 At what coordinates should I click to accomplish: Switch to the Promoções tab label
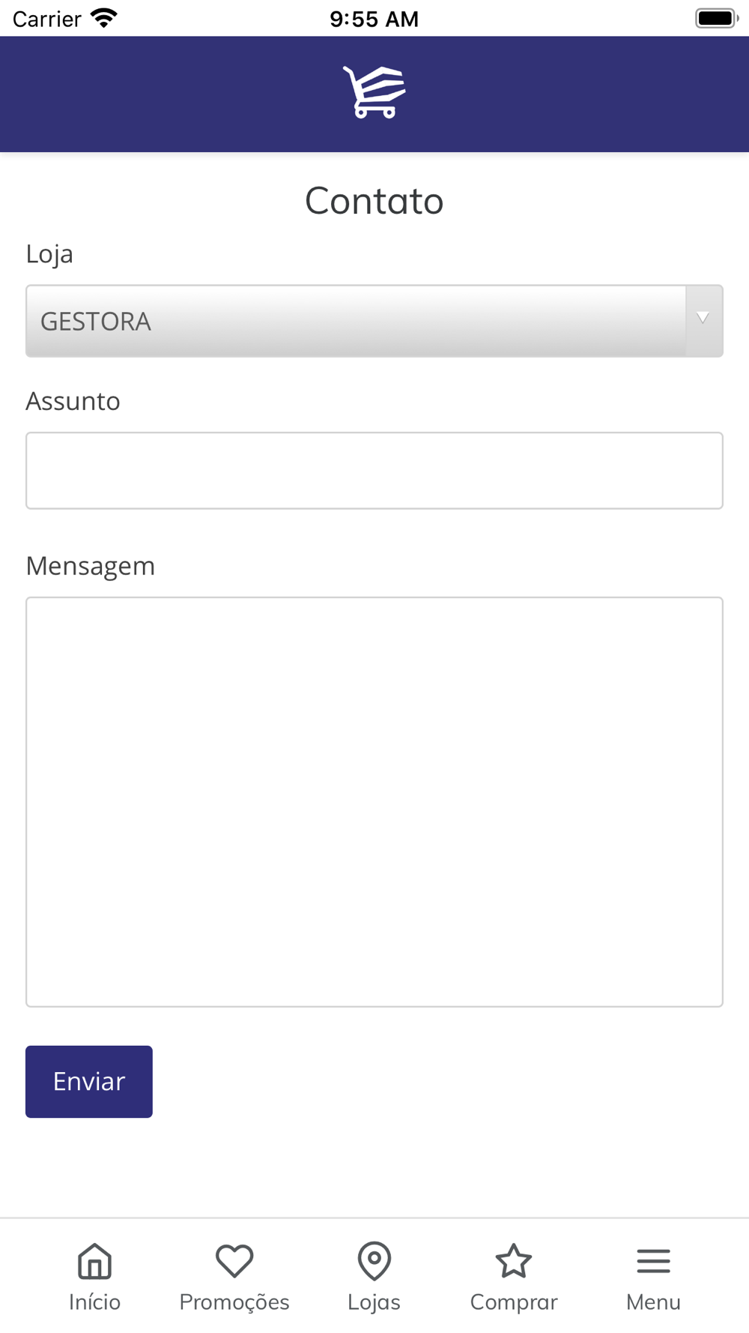(x=234, y=1302)
